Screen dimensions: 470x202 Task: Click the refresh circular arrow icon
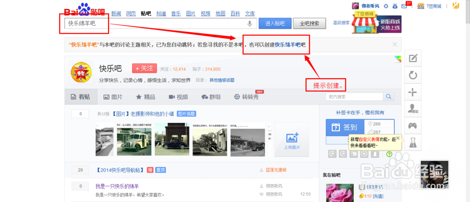pyautogui.click(x=413, y=75)
